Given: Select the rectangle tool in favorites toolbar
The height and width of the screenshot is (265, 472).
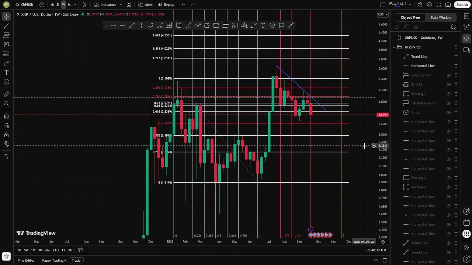Looking at the screenshot, I should coord(178,25).
